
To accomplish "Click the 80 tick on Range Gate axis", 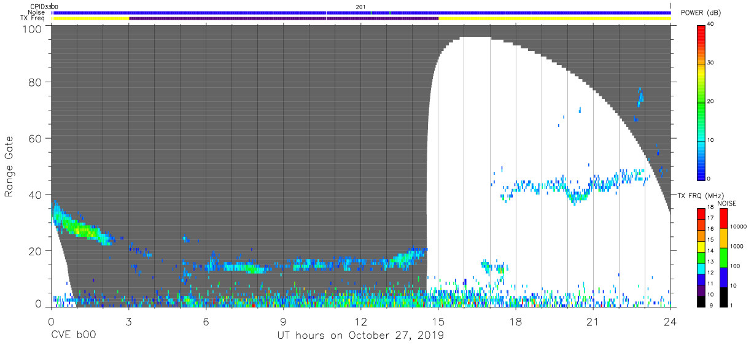I will (x=35, y=82).
